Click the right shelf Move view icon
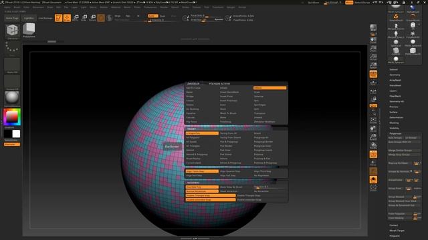428x240 pixels. click(373, 129)
